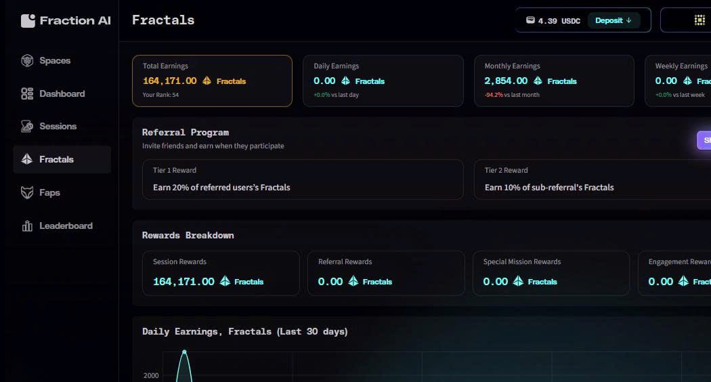This screenshot has width=711, height=382.
Task: Click the Fractals icon in Referral Rewards
Action: (353, 281)
